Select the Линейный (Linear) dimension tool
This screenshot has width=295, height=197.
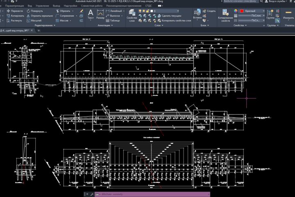[114, 11]
